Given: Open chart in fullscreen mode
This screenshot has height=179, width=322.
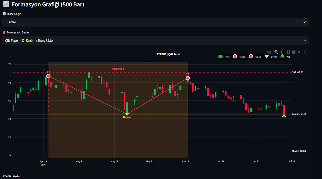Looking at the screenshot, I should [x=306, y=52].
